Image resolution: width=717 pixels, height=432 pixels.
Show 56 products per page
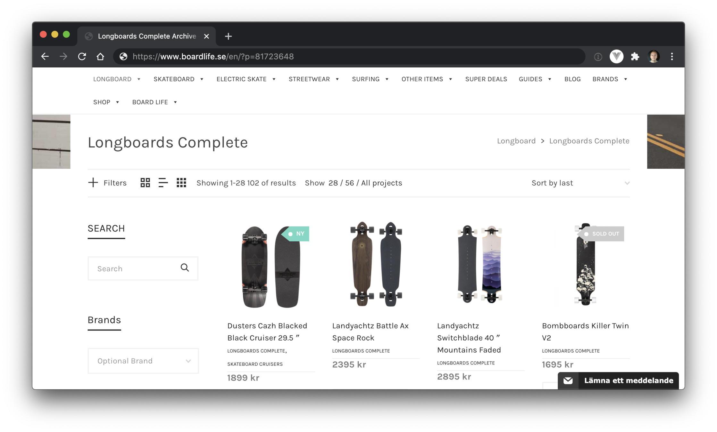pyautogui.click(x=349, y=183)
